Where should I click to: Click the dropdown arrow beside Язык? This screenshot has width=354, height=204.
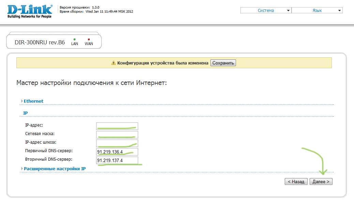click(x=339, y=11)
